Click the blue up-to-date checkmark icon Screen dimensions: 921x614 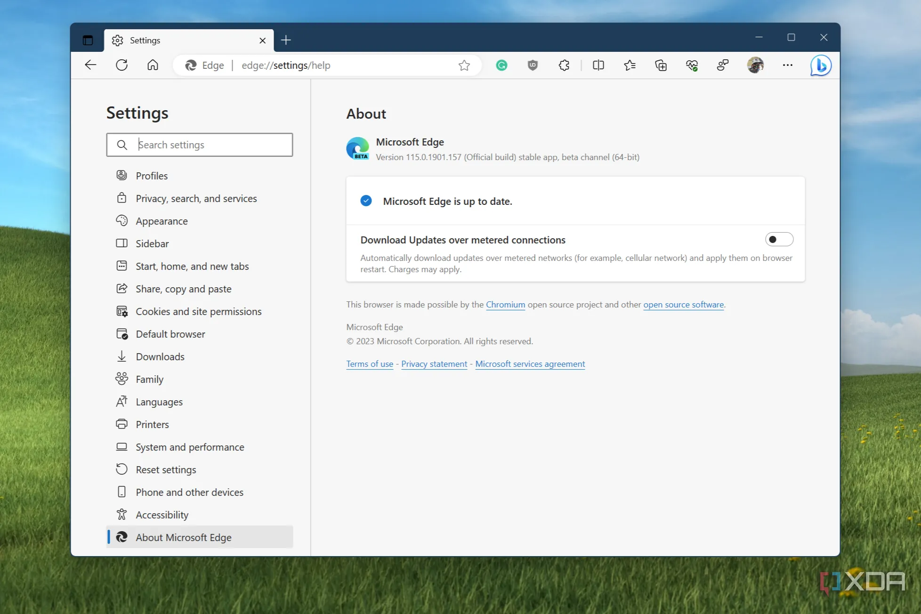(x=366, y=201)
